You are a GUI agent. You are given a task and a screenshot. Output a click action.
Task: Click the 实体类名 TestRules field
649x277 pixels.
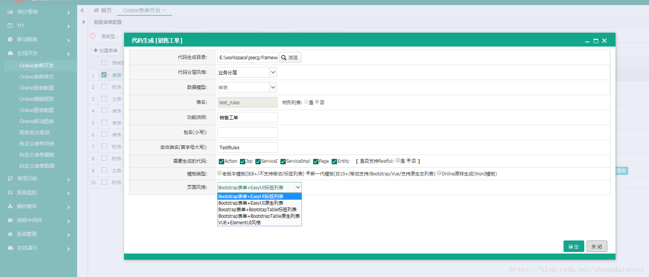point(247,147)
